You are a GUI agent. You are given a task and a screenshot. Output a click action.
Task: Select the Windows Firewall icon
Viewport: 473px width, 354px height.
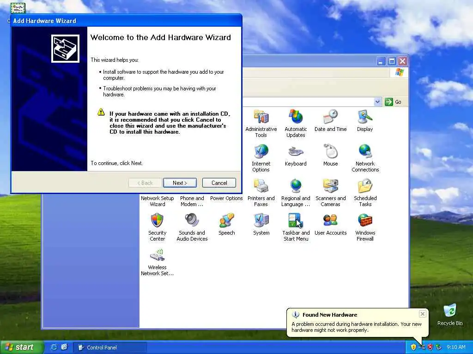[365, 221]
